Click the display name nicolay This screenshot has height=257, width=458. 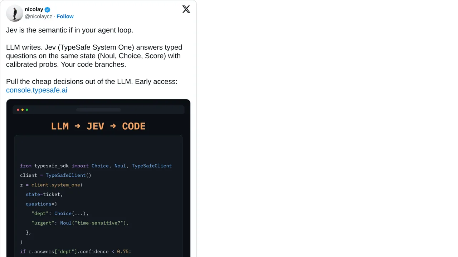point(34,9)
